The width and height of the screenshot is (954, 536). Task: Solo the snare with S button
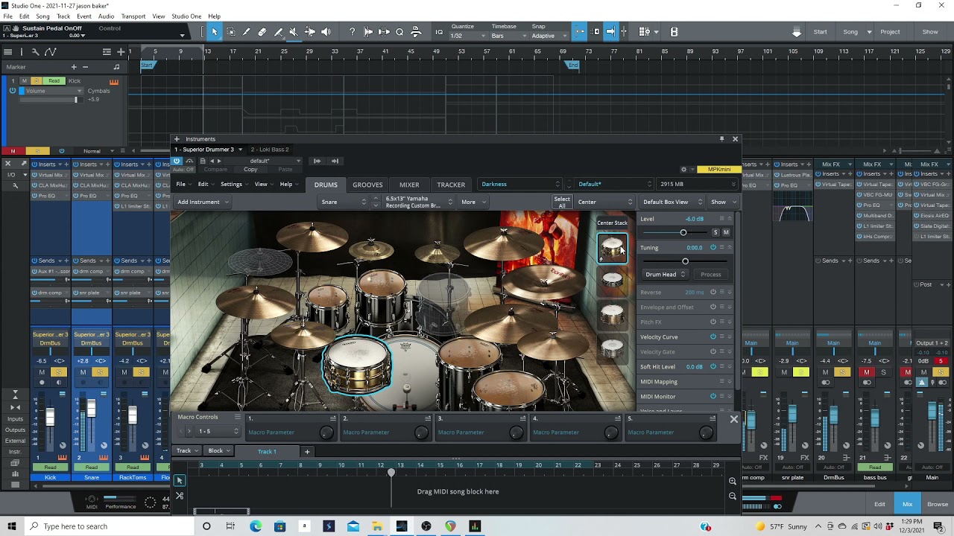(x=715, y=232)
